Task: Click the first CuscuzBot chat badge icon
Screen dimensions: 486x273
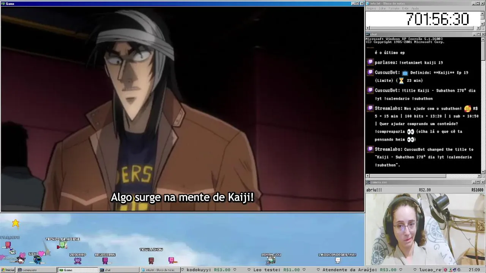Action: click(370, 72)
